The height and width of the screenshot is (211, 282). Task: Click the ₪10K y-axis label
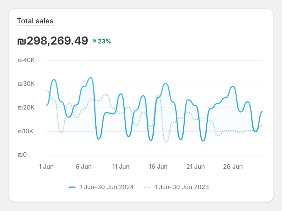point(26,131)
